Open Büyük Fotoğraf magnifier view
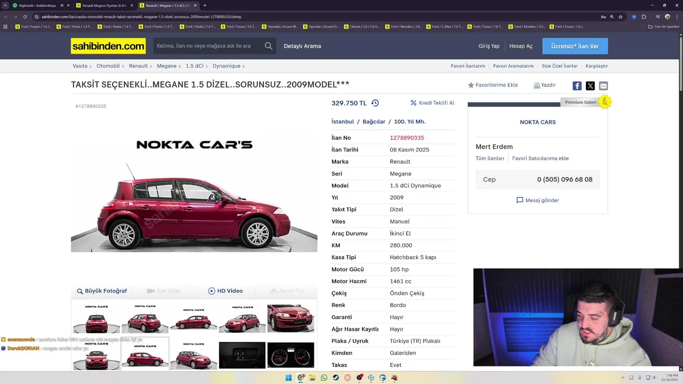This screenshot has height=384, width=683. click(x=102, y=291)
